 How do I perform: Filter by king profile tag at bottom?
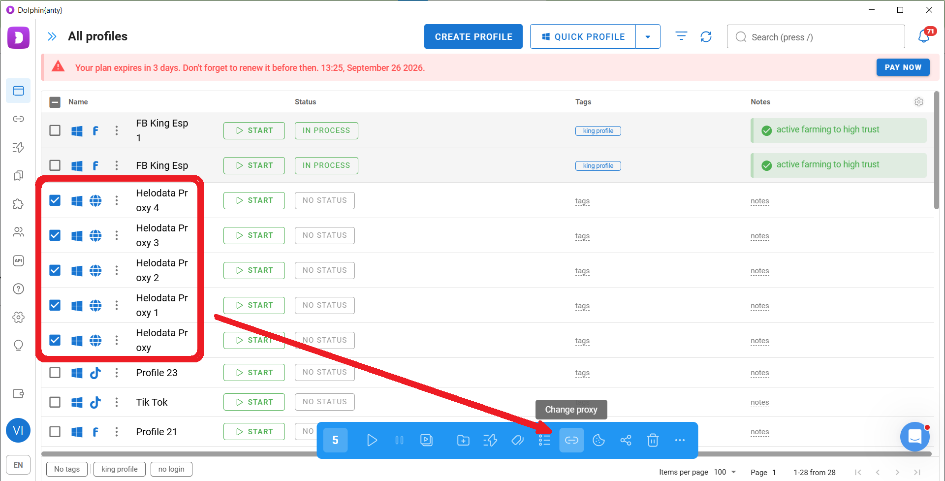click(120, 469)
